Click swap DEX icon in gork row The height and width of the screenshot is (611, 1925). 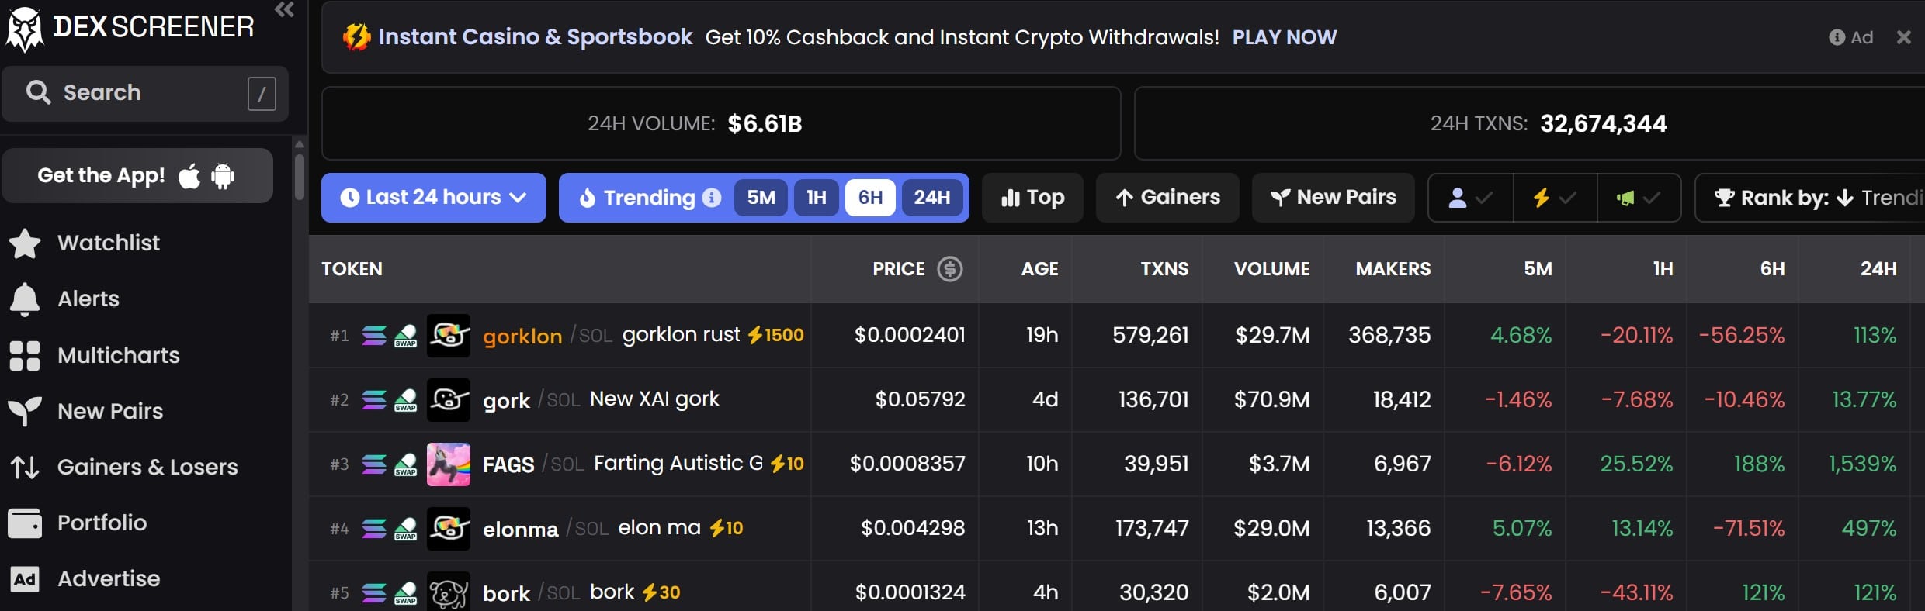(406, 400)
